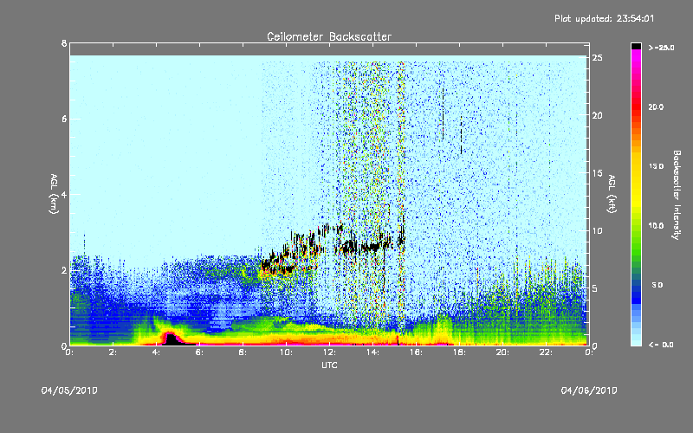Click the '8' km tick label on left axis
The width and height of the screenshot is (693, 433).
coord(64,43)
